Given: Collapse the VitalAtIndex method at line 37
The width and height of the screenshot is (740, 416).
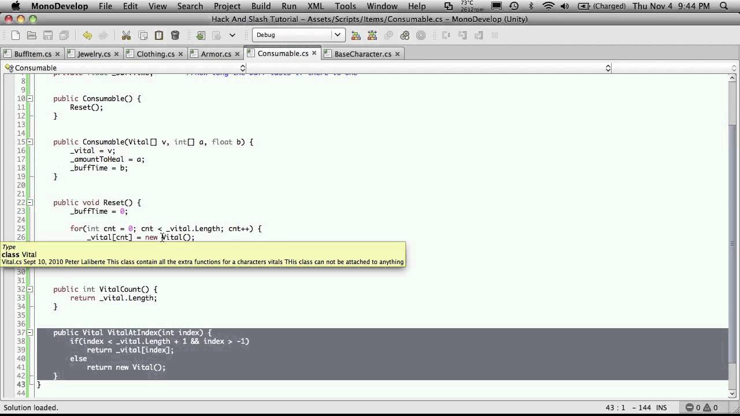Looking at the screenshot, I should click(x=29, y=332).
